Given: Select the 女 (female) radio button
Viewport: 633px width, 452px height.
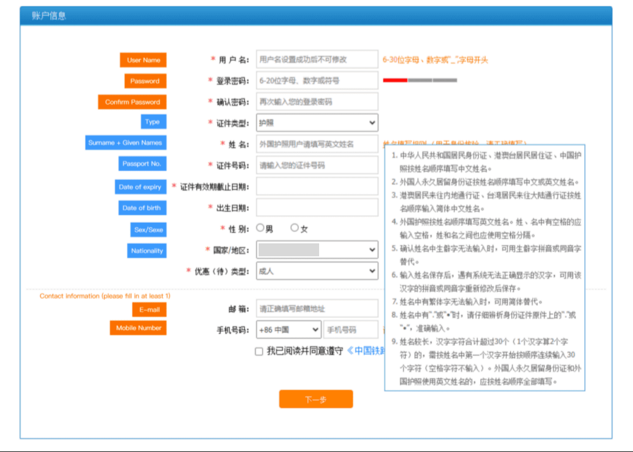Looking at the screenshot, I should pos(294,228).
